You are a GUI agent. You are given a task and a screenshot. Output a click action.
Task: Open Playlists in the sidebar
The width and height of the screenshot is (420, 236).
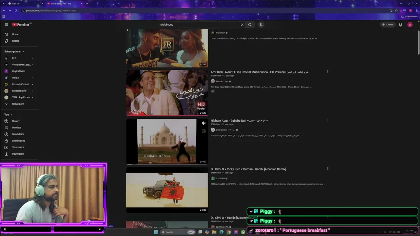point(20,128)
